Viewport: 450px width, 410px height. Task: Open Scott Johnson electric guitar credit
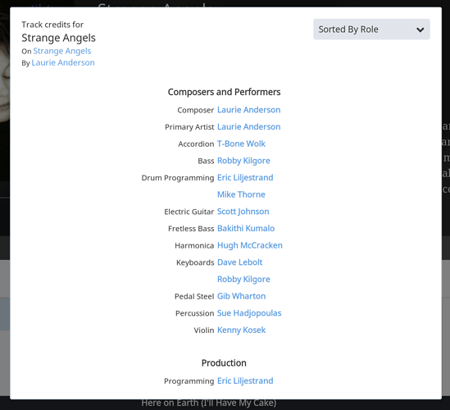point(243,212)
